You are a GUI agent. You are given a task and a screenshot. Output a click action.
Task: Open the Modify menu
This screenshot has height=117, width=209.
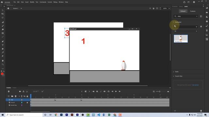(32, 2)
